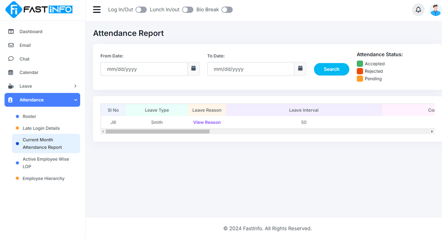Click the Email envelope icon in sidebar
The image size is (442, 240).
tap(11, 45)
